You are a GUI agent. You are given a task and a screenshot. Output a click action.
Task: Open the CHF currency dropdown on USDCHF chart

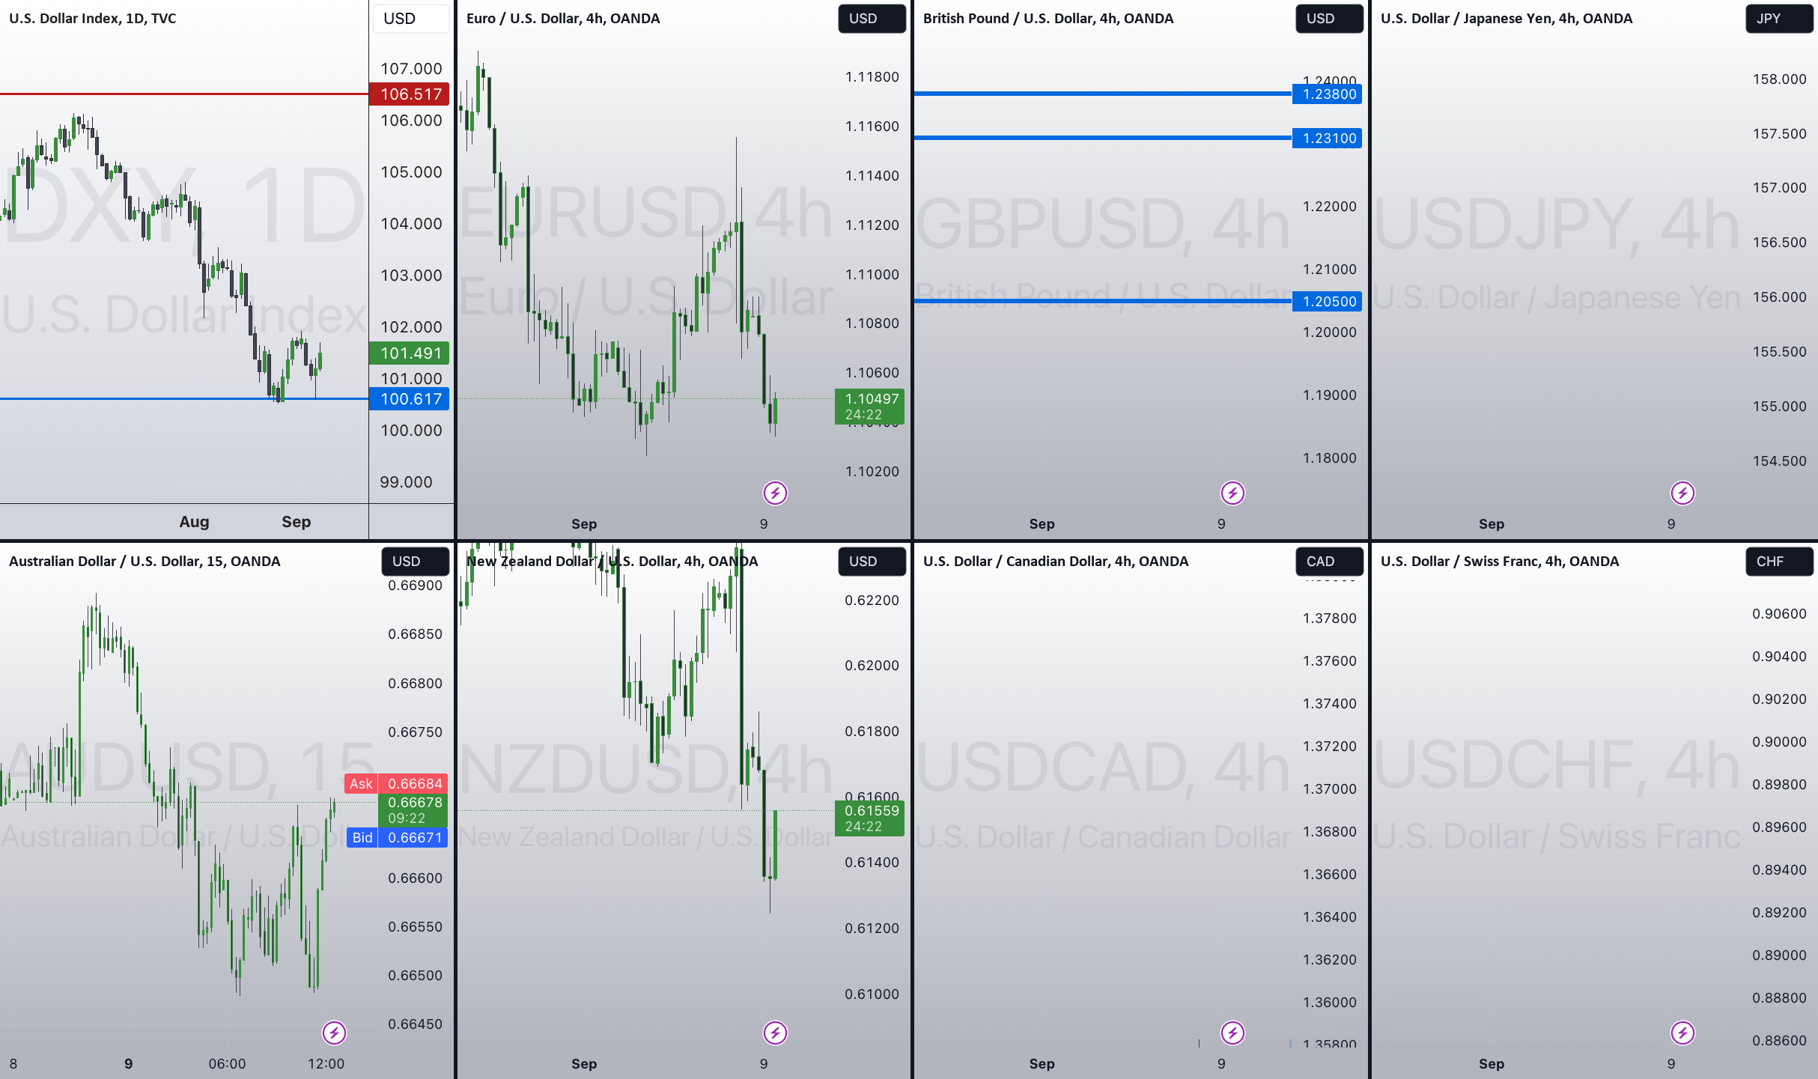(x=1778, y=562)
